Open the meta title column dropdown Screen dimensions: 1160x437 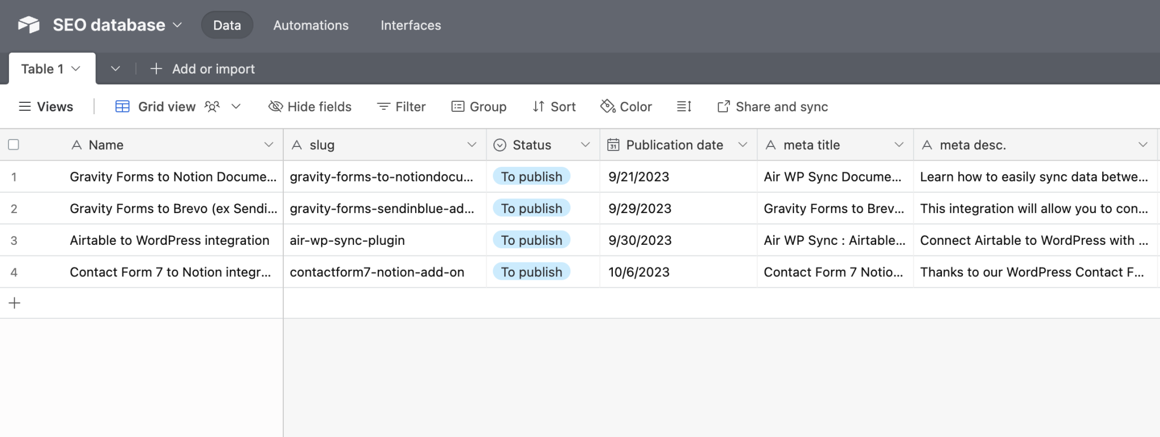pyautogui.click(x=899, y=145)
